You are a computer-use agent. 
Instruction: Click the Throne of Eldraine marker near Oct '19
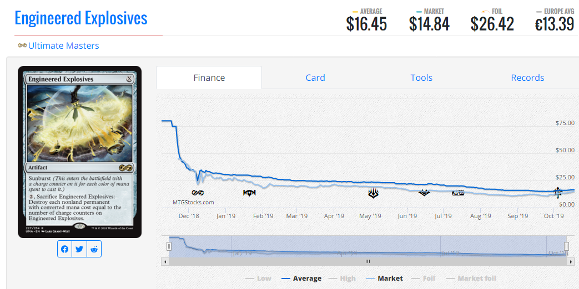coord(558,192)
